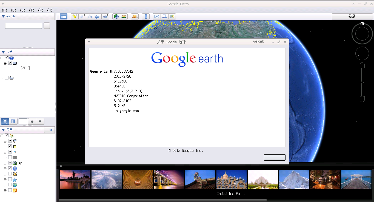
Task: Click the yellow note More layer icon
Action: [15, 190]
